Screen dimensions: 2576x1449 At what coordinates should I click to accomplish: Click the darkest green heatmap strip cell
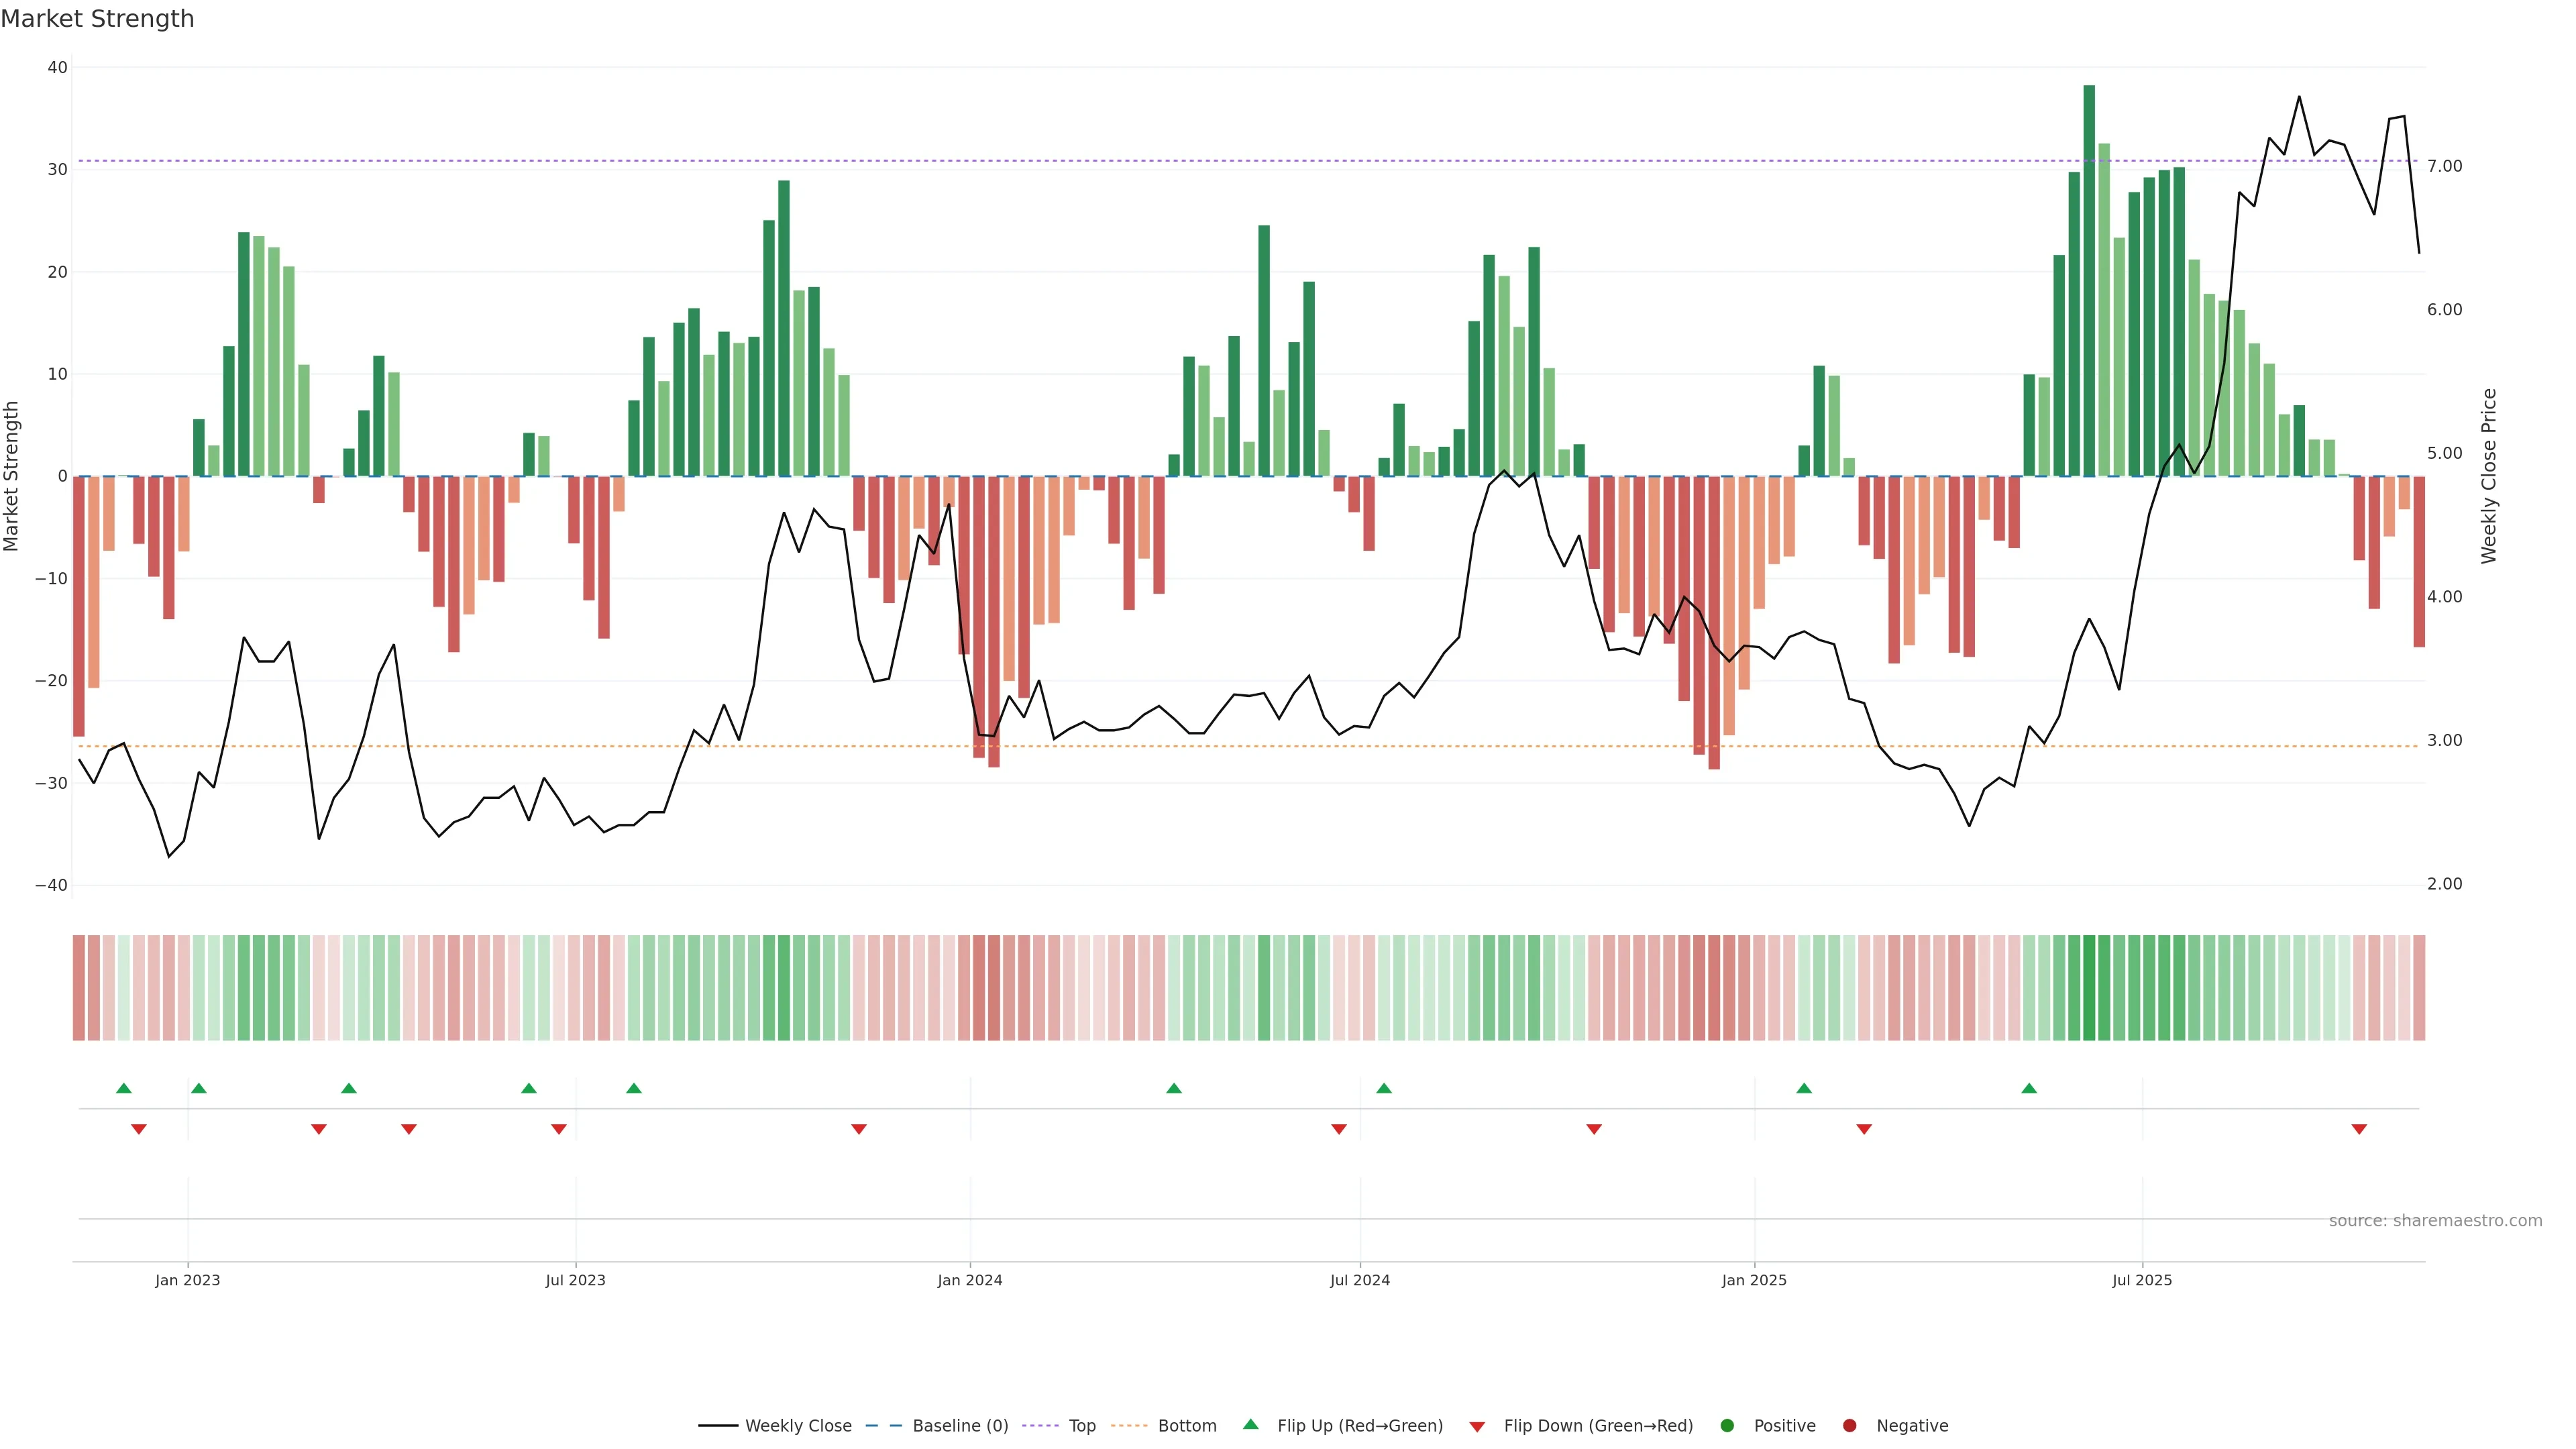tap(2089, 988)
